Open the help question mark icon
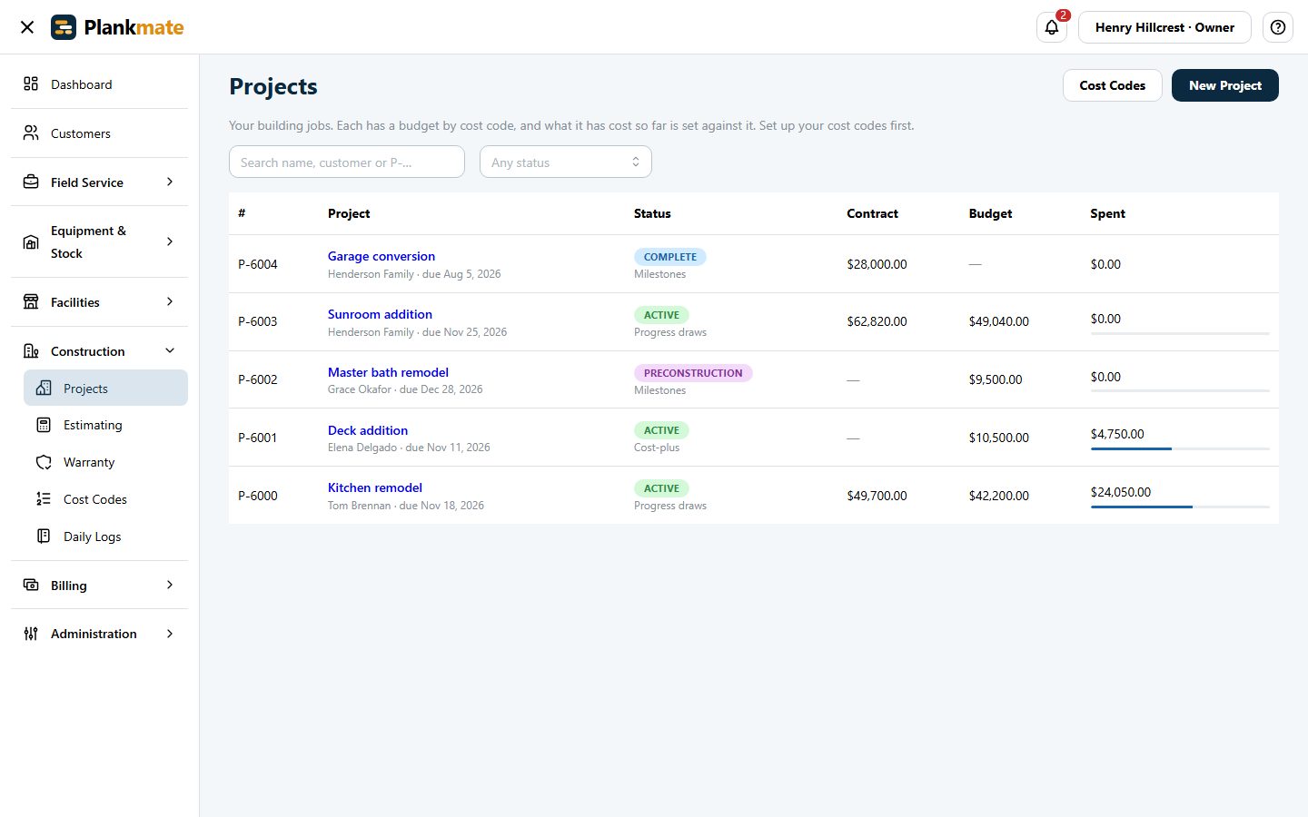 coord(1278,27)
